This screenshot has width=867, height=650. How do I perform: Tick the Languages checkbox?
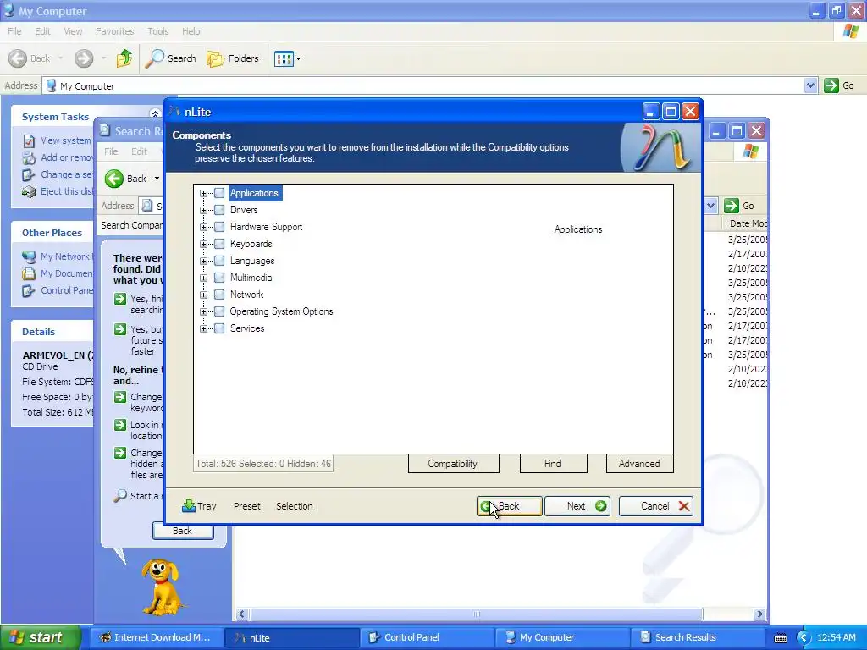tap(219, 261)
